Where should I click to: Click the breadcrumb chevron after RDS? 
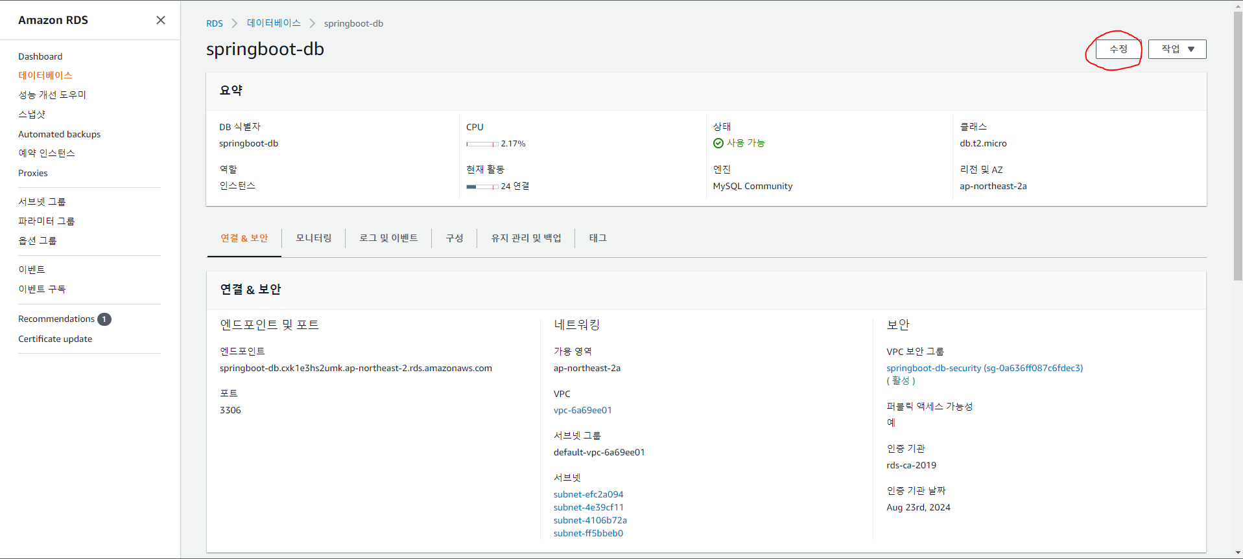235,23
